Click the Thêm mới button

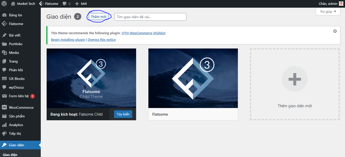tap(98, 17)
